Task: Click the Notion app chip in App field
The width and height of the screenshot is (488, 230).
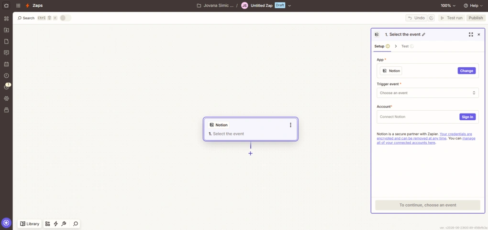Action: [391, 71]
